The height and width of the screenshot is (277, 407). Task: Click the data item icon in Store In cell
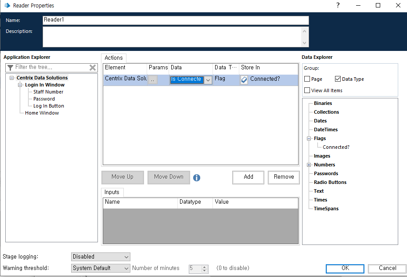click(244, 79)
